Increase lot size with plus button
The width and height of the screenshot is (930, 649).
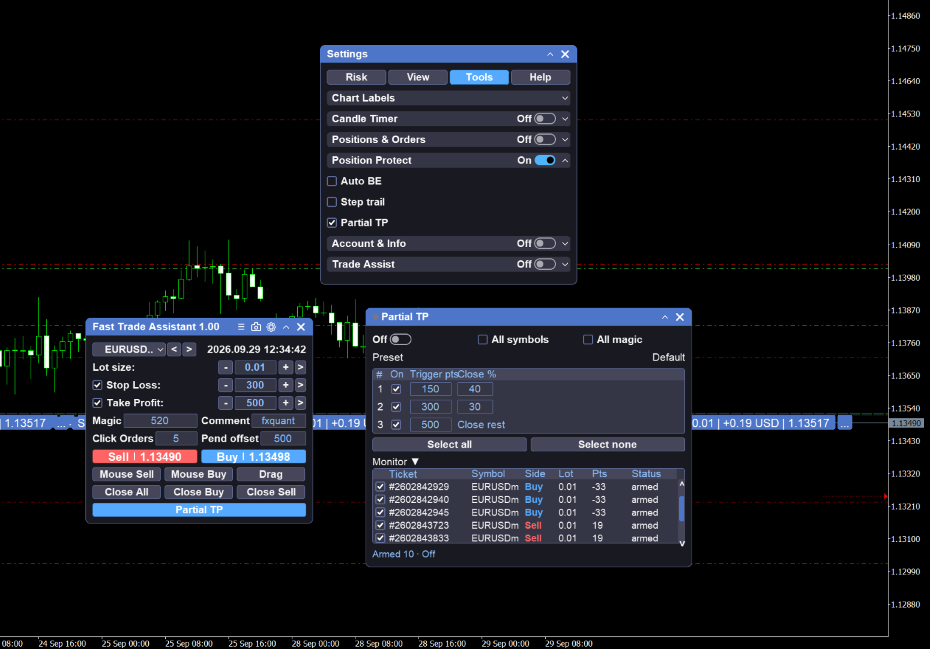pyautogui.click(x=286, y=367)
